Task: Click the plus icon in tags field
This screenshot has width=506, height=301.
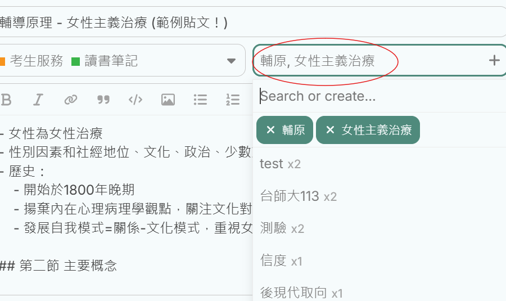Action: coord(494,60)
